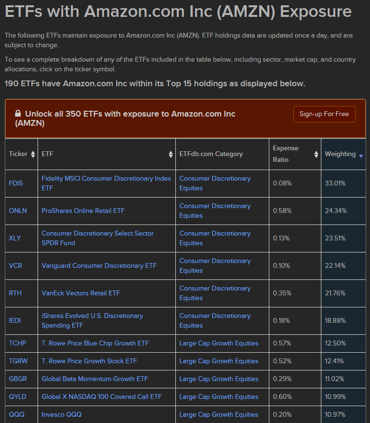Select the 0.08% expense ratio cell
Screen dimensions: 370x423
pyautogui.click(x=295, y=184)
